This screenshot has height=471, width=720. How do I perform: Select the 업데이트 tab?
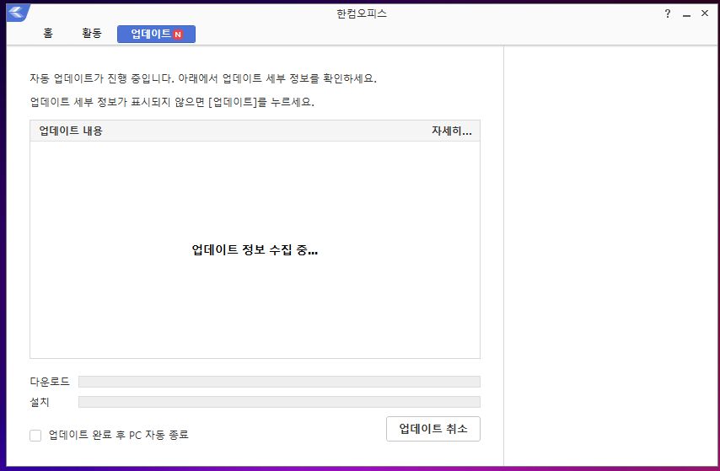[x=156, y=34]
